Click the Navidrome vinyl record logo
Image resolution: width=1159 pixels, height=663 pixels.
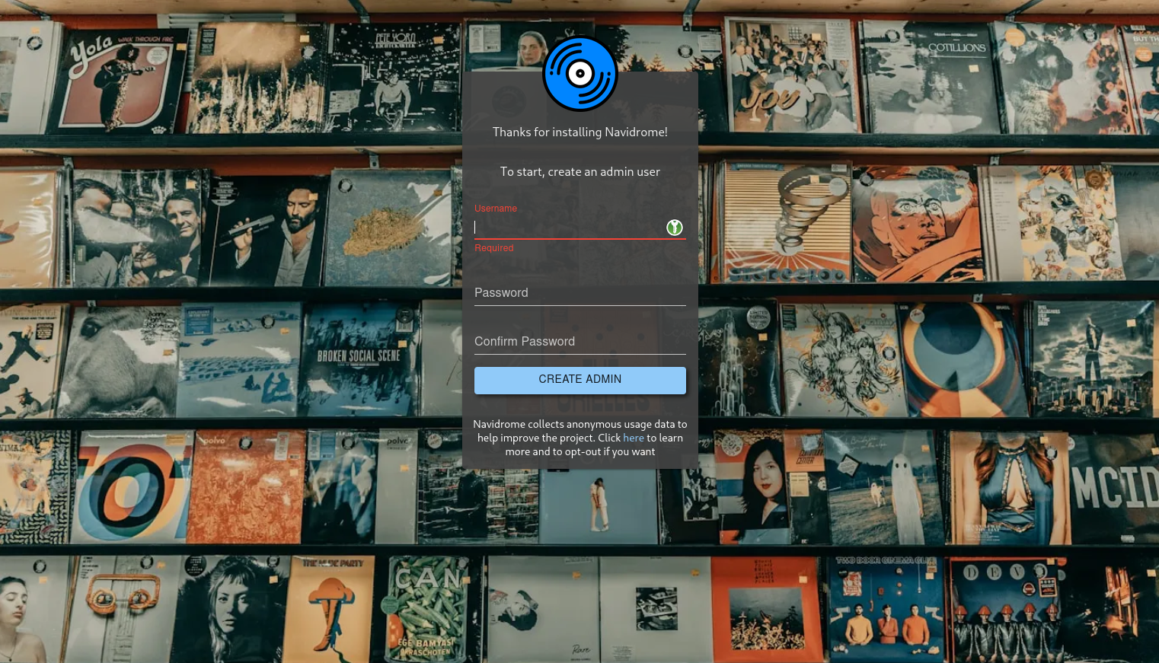point(580,74)
